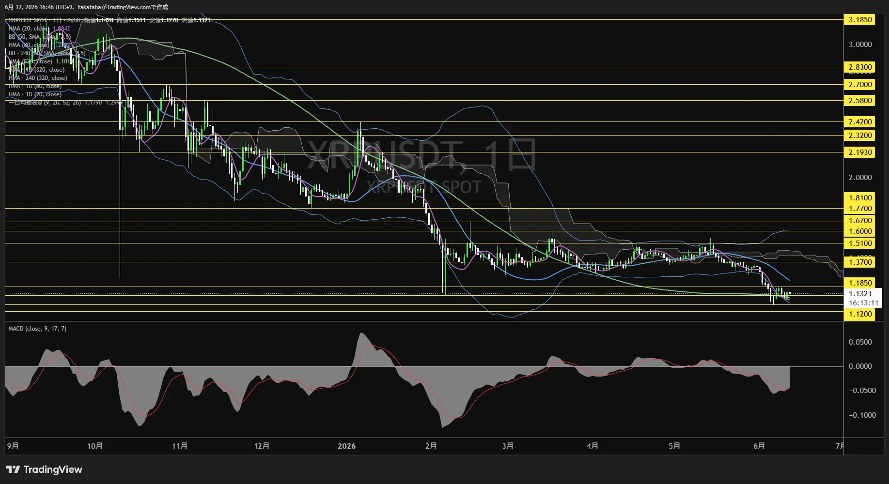This screenshot has width=889, height=484.
Task: Click the HMA · 1D (320, close) legend entry
Action: [x=36, y=70]
